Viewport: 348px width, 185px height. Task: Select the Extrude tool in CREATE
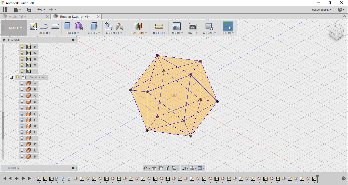(x=68, y=26)
